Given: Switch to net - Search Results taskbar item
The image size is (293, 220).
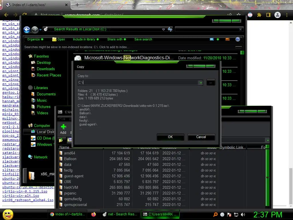Looking at the screenshot, I should 120,214.
